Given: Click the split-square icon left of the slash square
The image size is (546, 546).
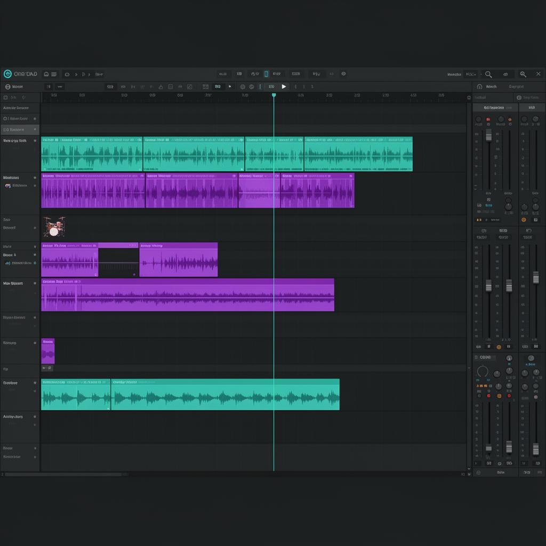Looking at the screenshot, I should pos(170,87).
